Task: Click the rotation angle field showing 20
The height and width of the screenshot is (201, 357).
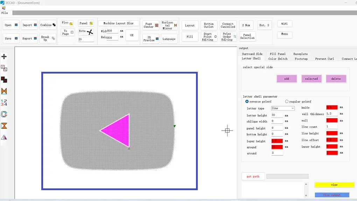Action: point(86,40)
